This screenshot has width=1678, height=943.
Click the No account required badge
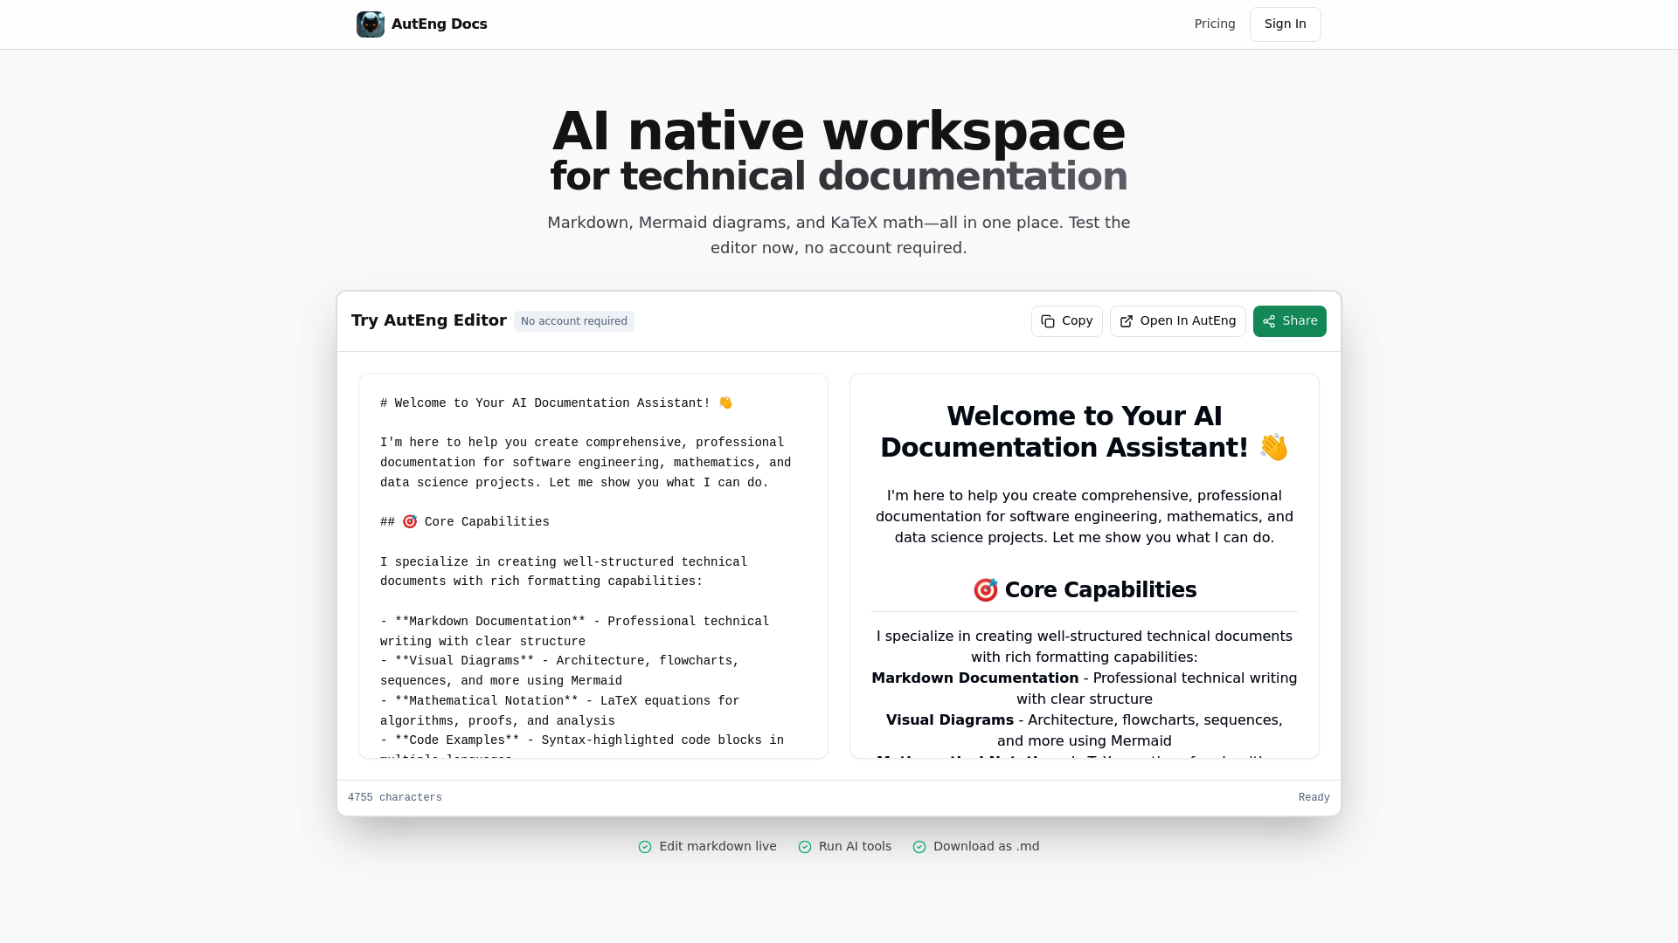[x=574, y=321]
